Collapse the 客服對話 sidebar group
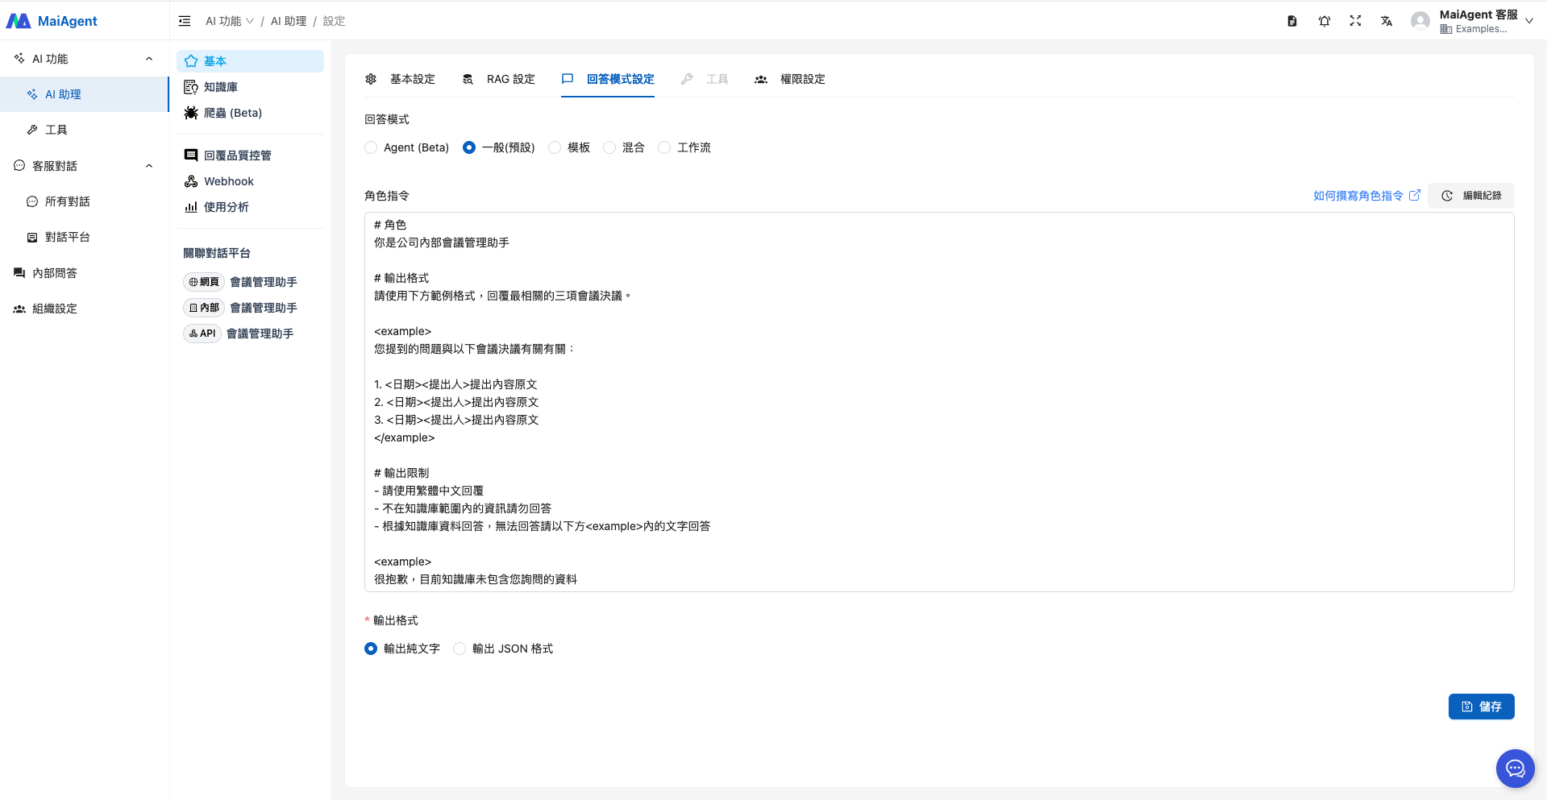 pyautogui.click(x=149, y=166)
